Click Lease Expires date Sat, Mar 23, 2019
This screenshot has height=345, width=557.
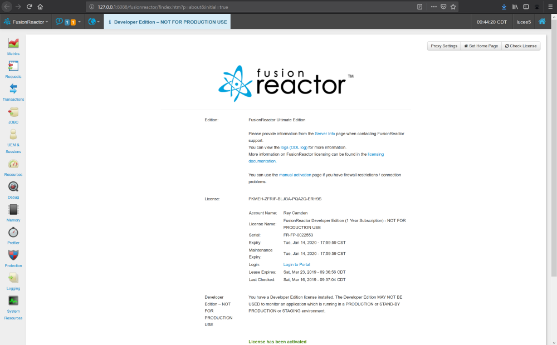pos(314,272)
